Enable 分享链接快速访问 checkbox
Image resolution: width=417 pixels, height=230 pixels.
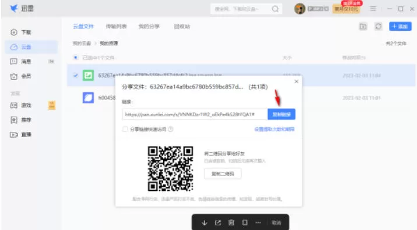click(125, 129)
